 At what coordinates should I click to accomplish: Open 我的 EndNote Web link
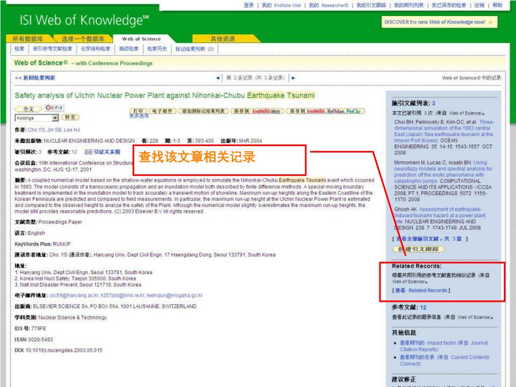[281, 5]
